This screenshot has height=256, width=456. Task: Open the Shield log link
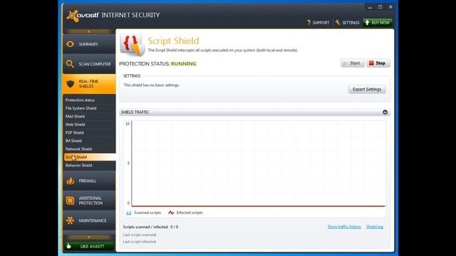[375, 227]
